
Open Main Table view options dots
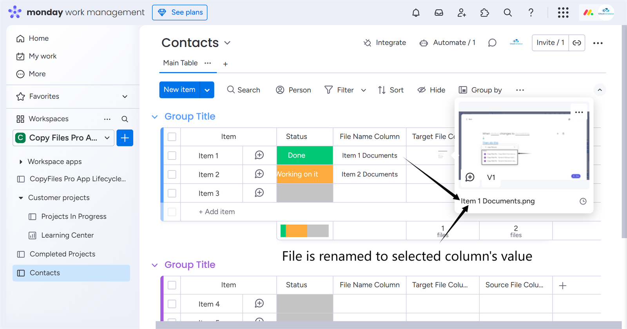(x=208, y=63)
